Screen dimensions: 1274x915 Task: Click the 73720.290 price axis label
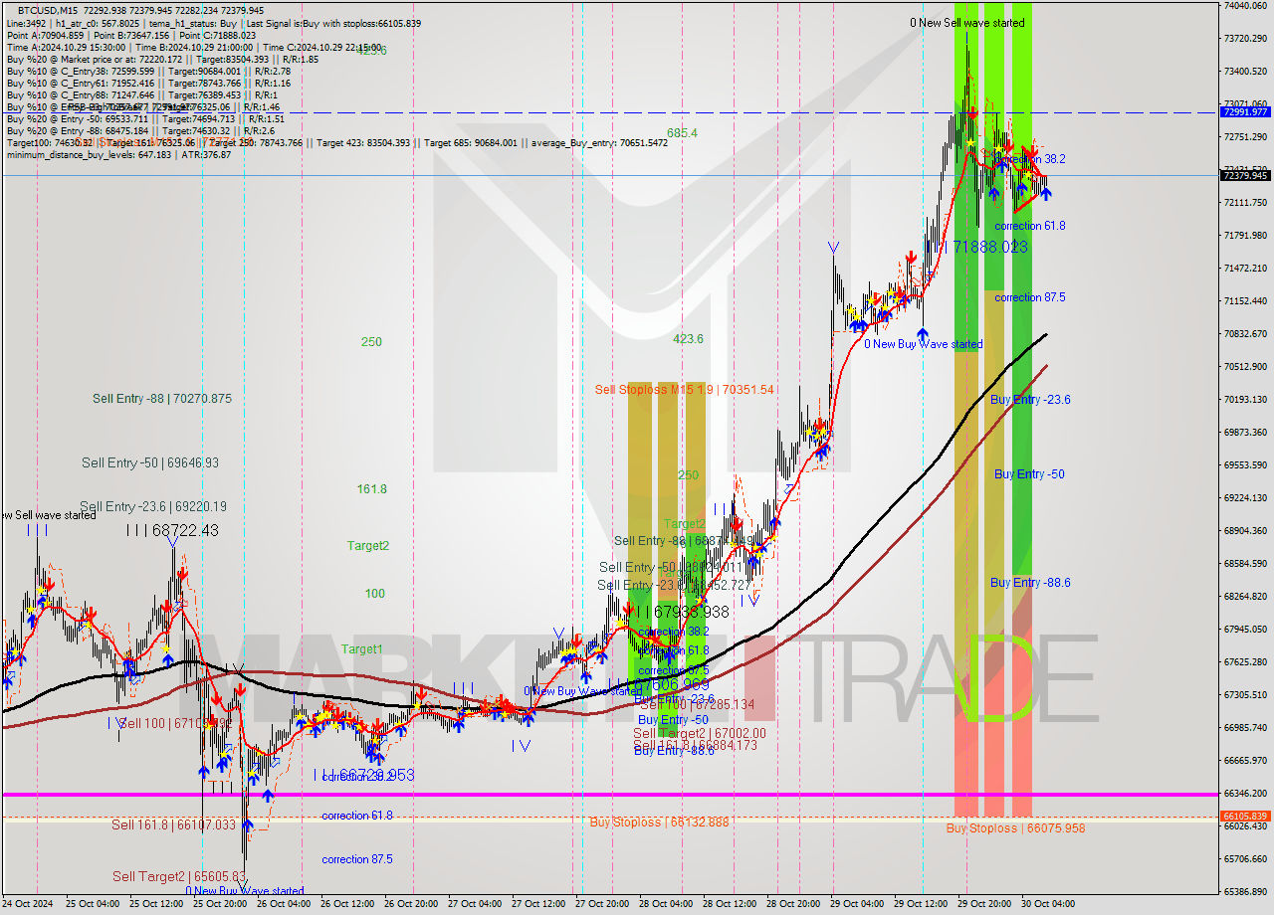1245,39
